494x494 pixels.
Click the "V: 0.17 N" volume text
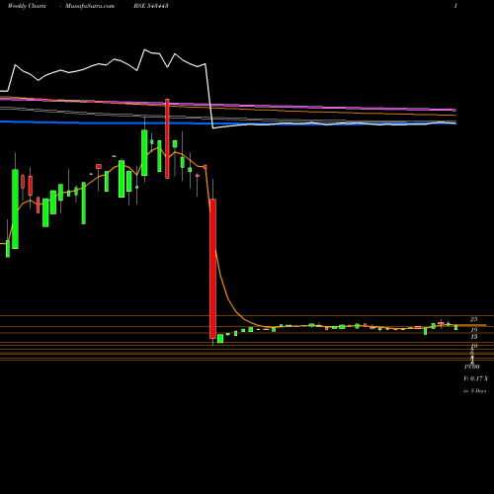pos(475,378)
